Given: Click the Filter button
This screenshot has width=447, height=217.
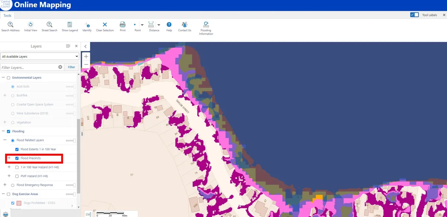Looking at the screenshot, I should (x=72, y=67).
